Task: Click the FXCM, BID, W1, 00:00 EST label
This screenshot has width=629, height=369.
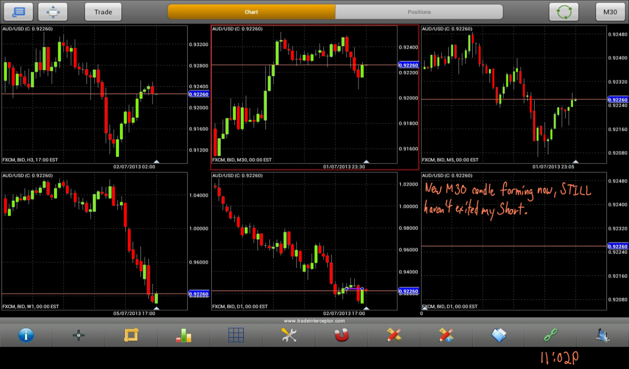Action: click(31, 306)
